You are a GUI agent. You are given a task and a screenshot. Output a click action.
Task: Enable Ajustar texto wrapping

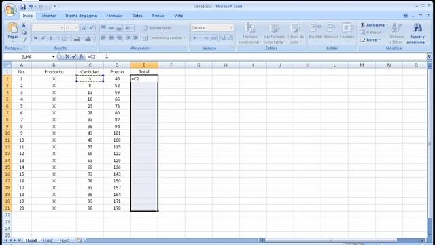(x=157, y=28)
